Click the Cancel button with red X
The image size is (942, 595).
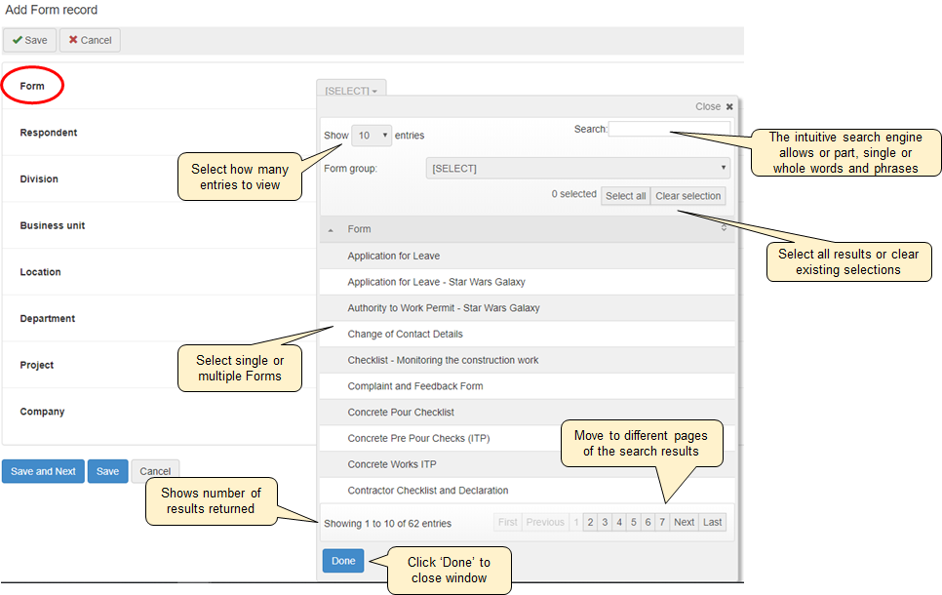point(90,40)
